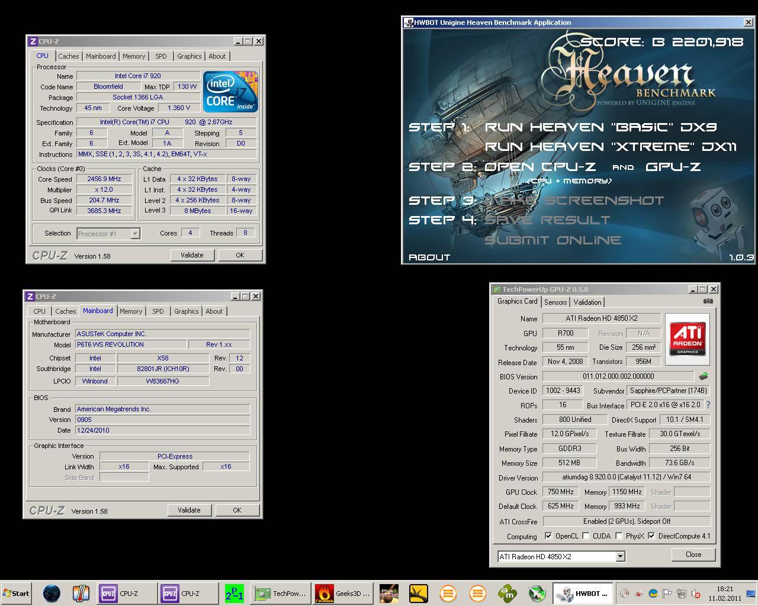This screenshot has width=758, height=606.
Task: Click the Intel Core i7 logo in CPU-Z
Action: tap(230, 92)
